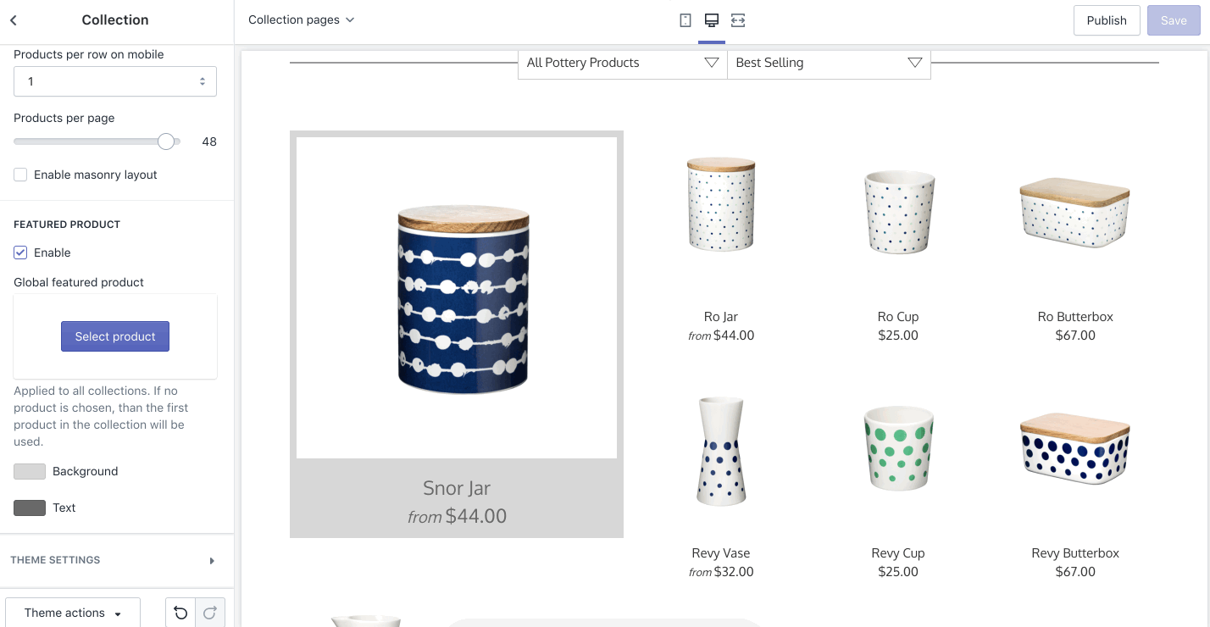Viewport: 1210px width, 627px height.
Task: Switch to fullscreen width preview icon
Action: (738, 20)
